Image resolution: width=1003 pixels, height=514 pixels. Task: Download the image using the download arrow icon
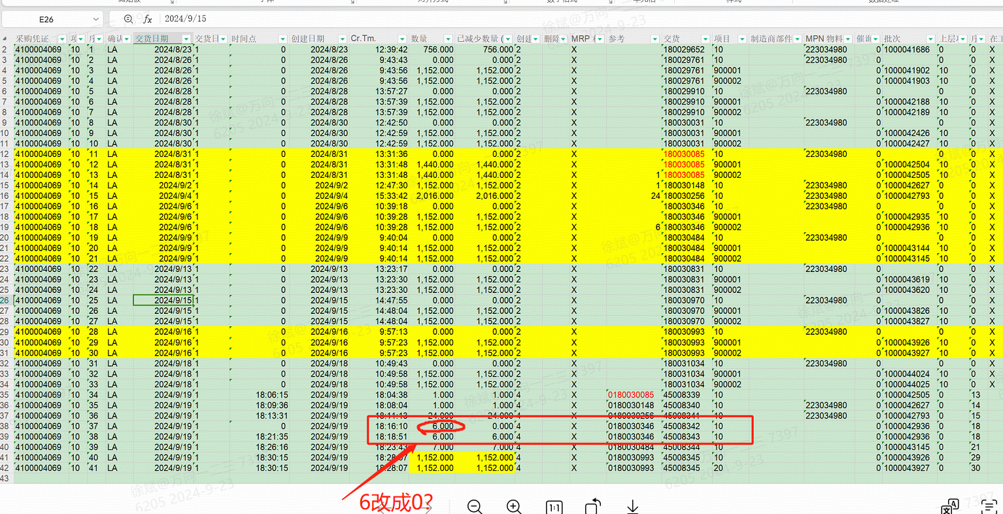tap(632, 507)
